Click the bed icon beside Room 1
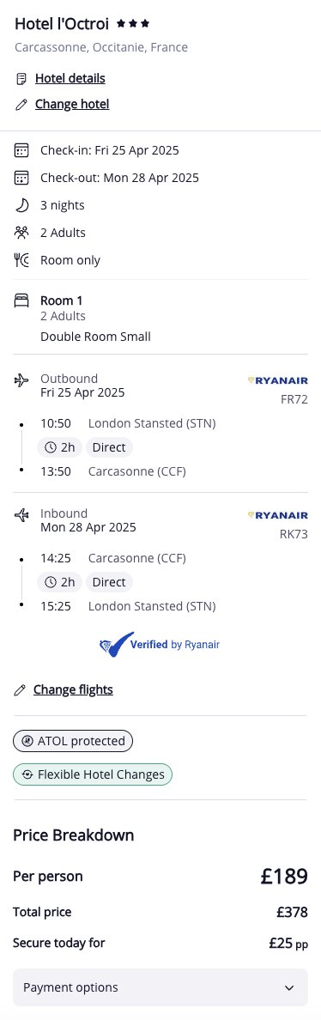Viewport: 321px width, 1020px height. [x=21, y=301]
